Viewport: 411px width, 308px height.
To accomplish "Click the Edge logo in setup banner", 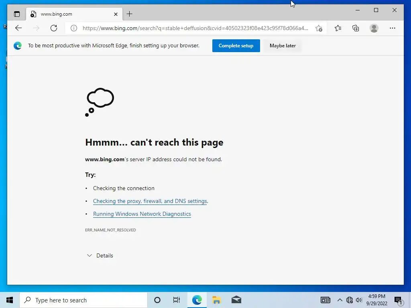I will (x=18, y=46).
